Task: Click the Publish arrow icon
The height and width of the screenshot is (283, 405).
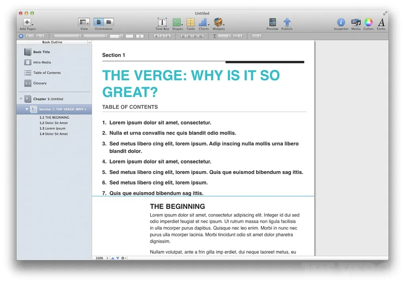Action: (287, 22)
